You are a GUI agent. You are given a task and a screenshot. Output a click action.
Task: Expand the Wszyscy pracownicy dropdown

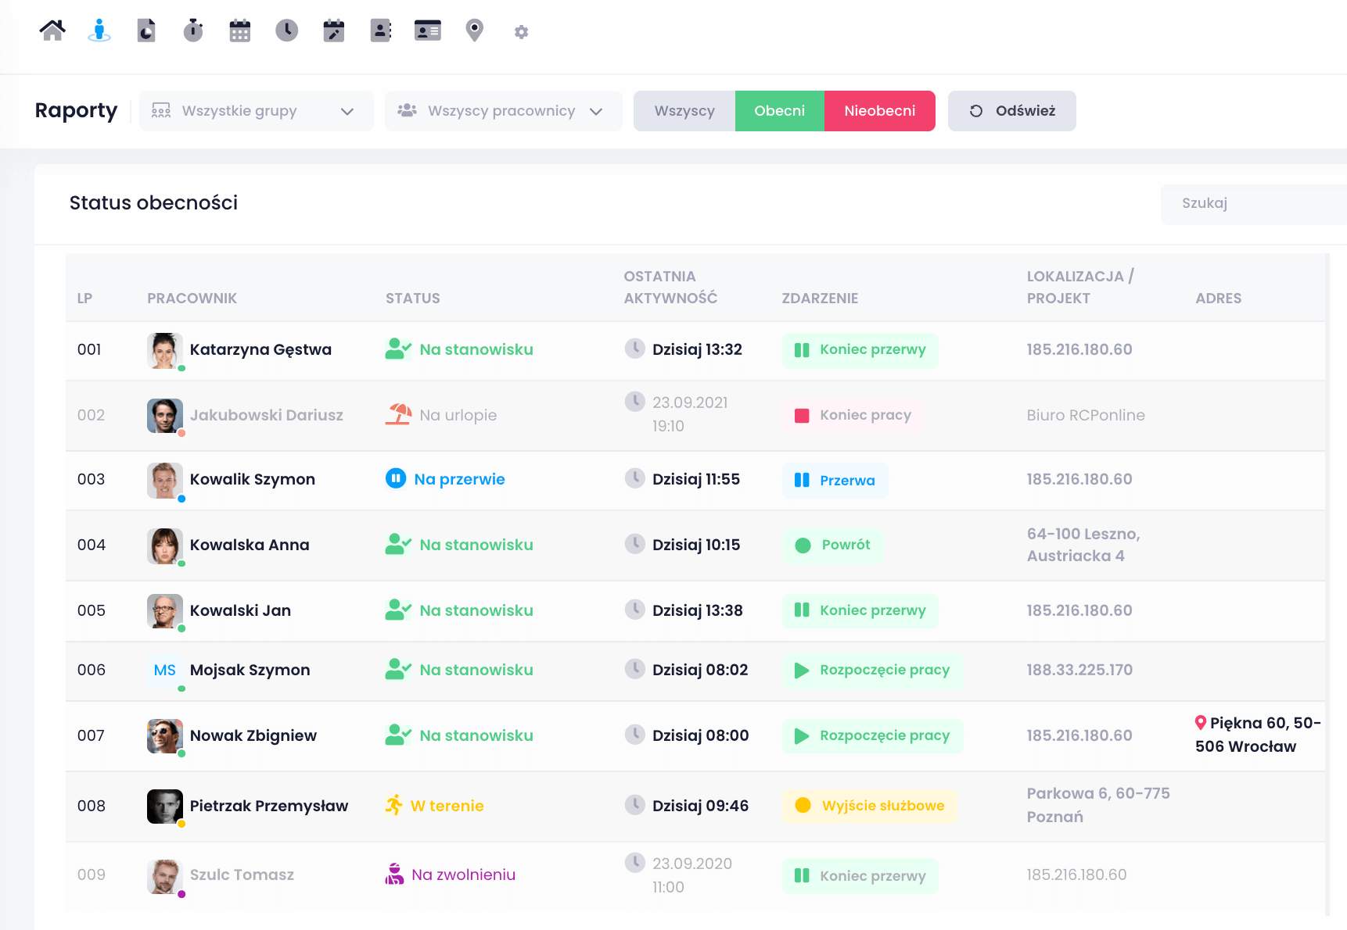pyautogui.click(x=503, y=111)
